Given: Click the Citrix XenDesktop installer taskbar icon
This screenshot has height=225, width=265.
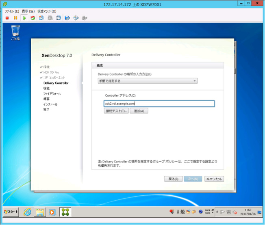Looking at the screenshot, I should click(x=65, y=212).
